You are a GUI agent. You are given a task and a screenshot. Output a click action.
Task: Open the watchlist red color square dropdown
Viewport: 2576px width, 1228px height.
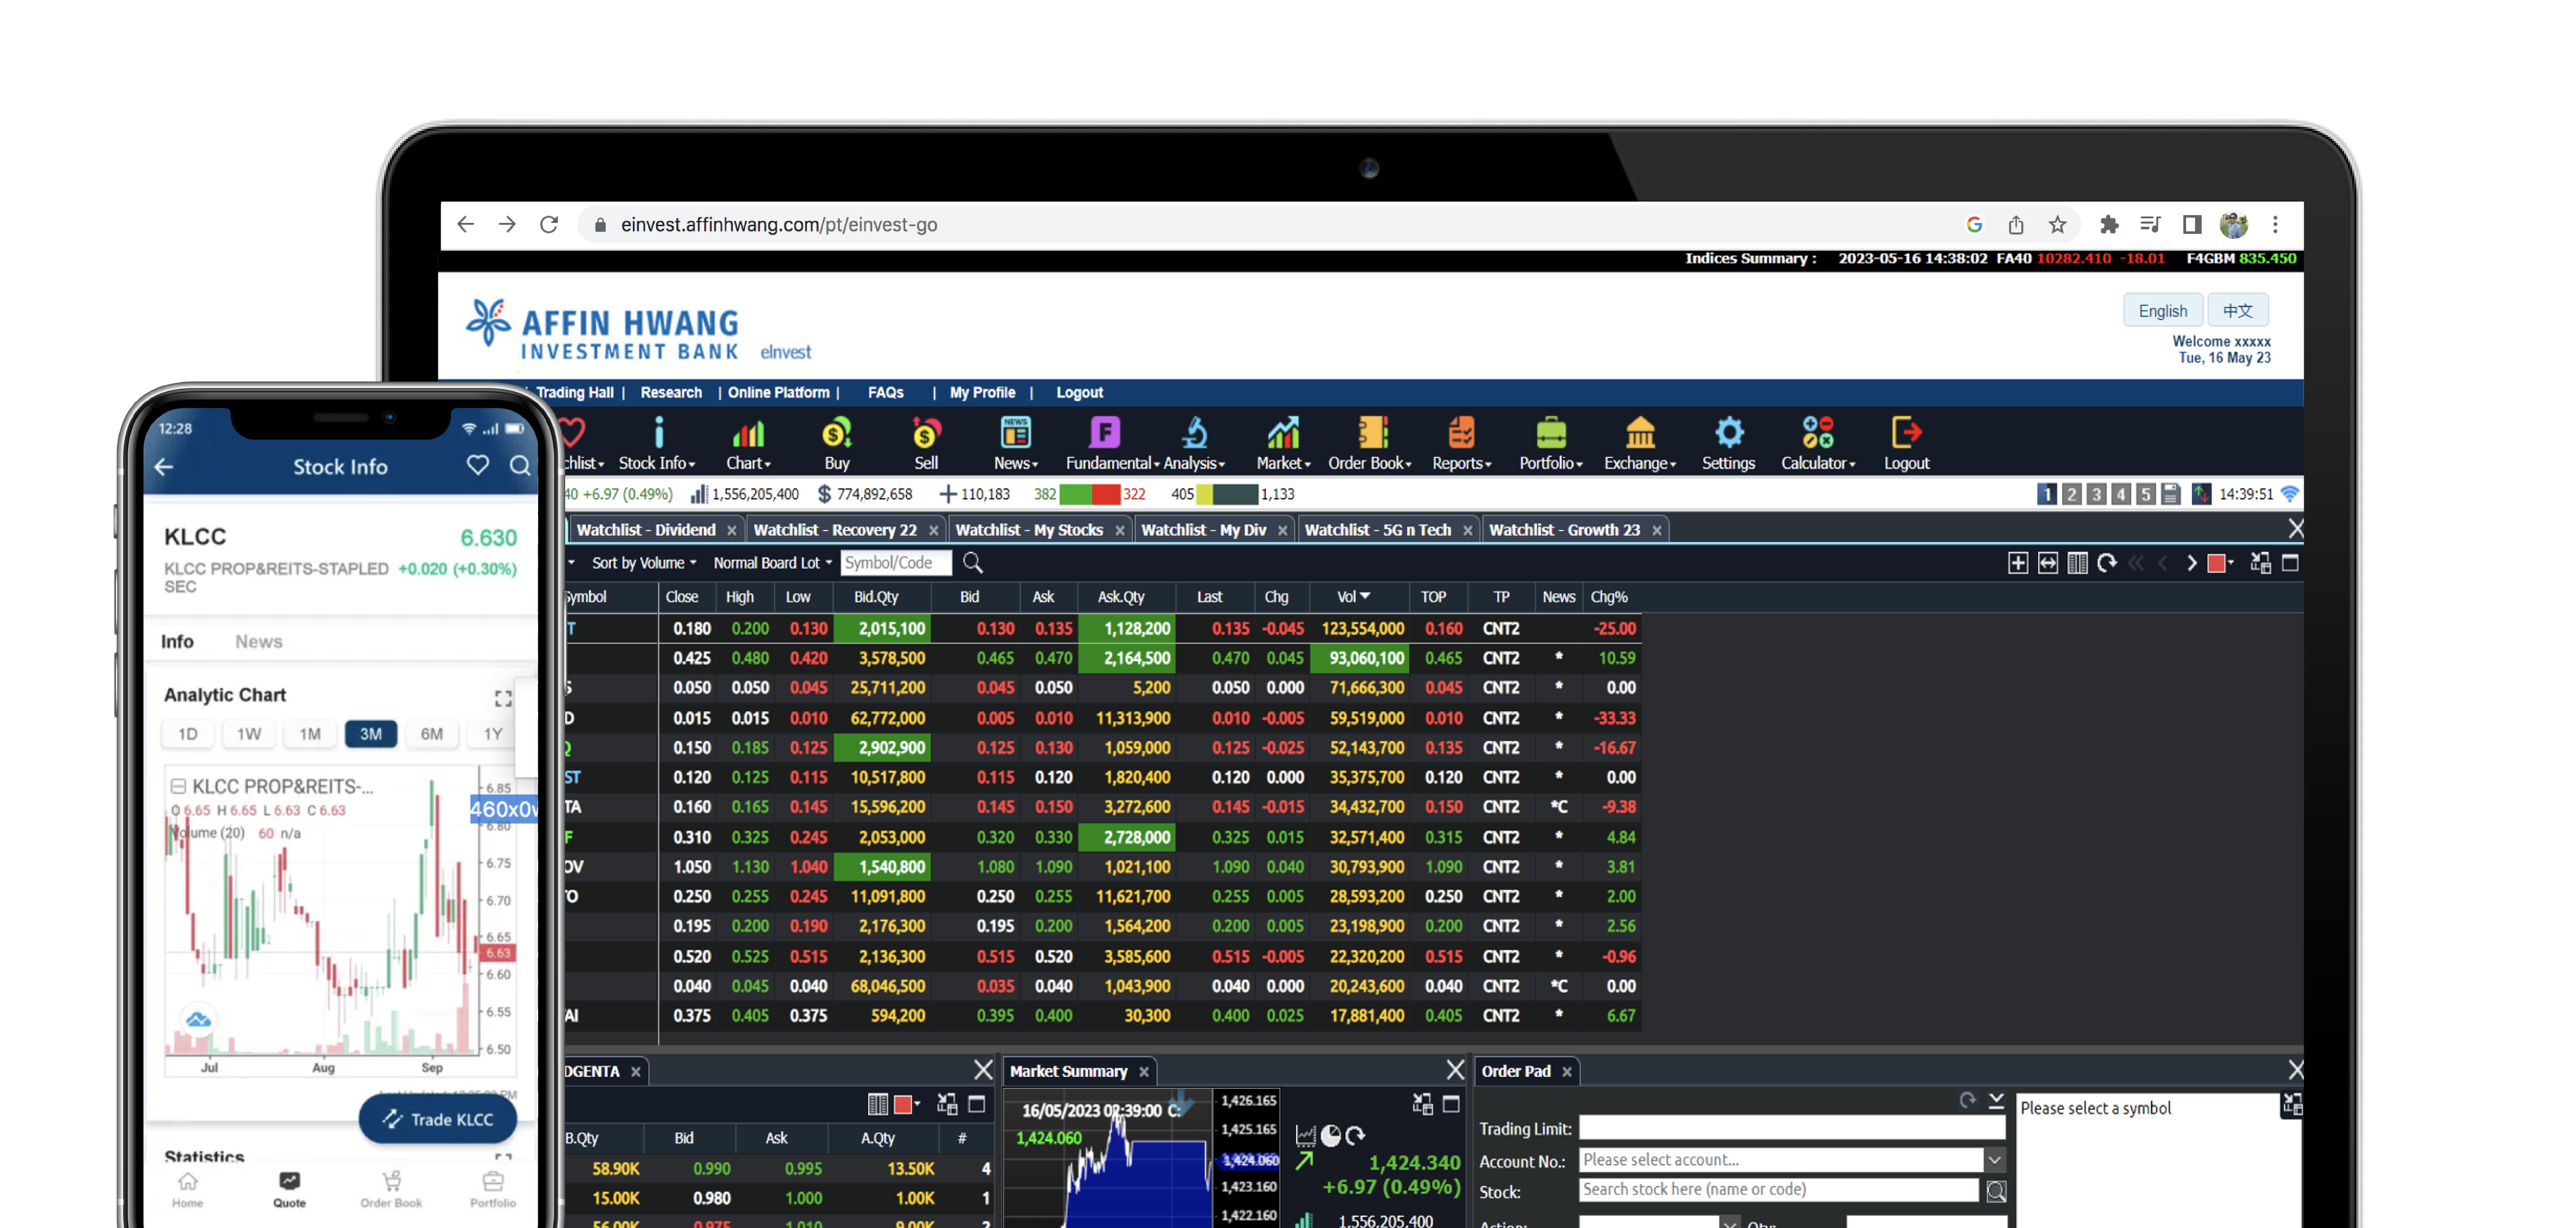click(2221, 563)
